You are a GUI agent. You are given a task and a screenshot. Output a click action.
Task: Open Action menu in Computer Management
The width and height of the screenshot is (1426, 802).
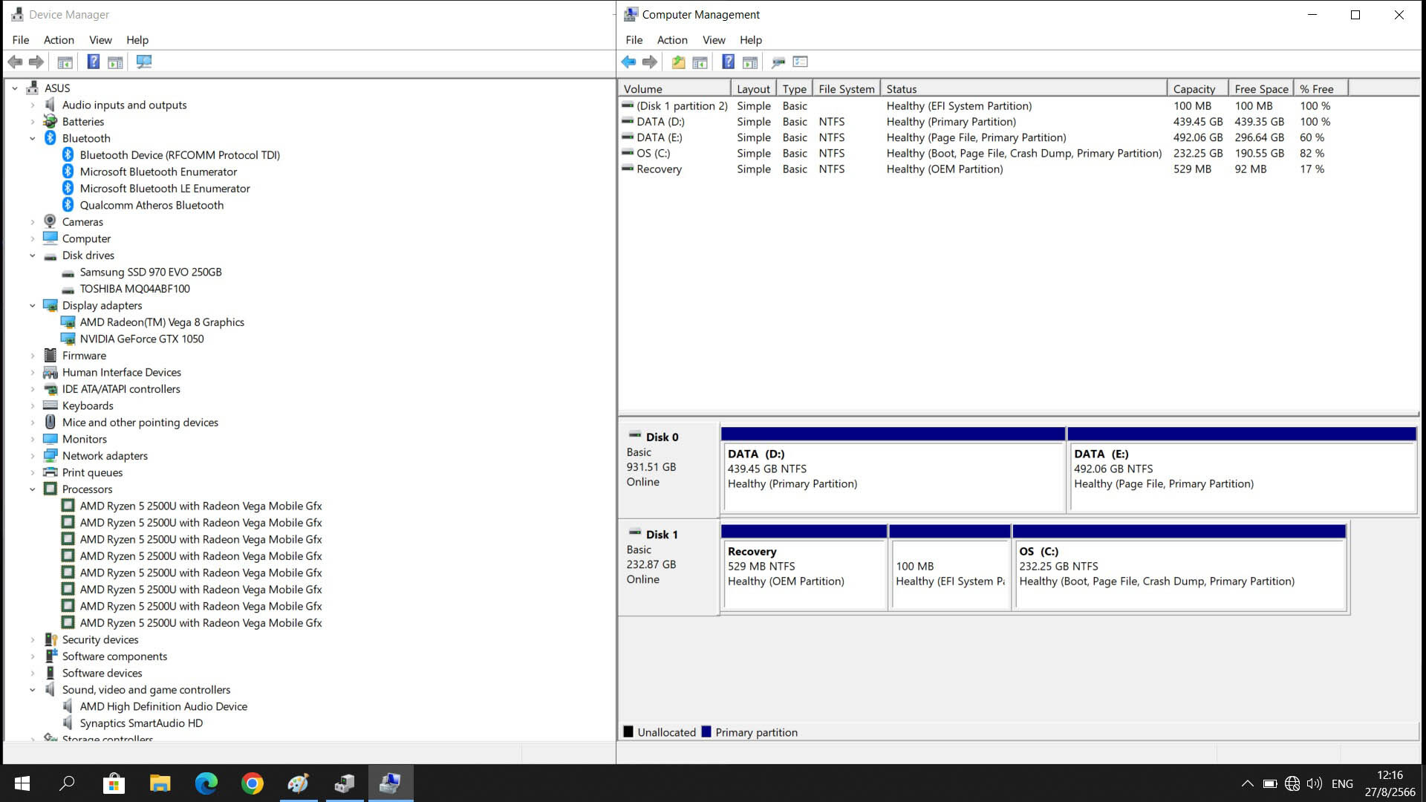pos(672,40)
